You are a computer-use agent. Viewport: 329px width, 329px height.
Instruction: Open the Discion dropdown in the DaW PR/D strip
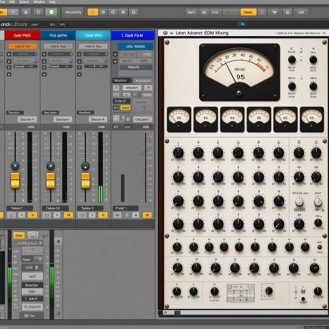[x=27, y=120]
